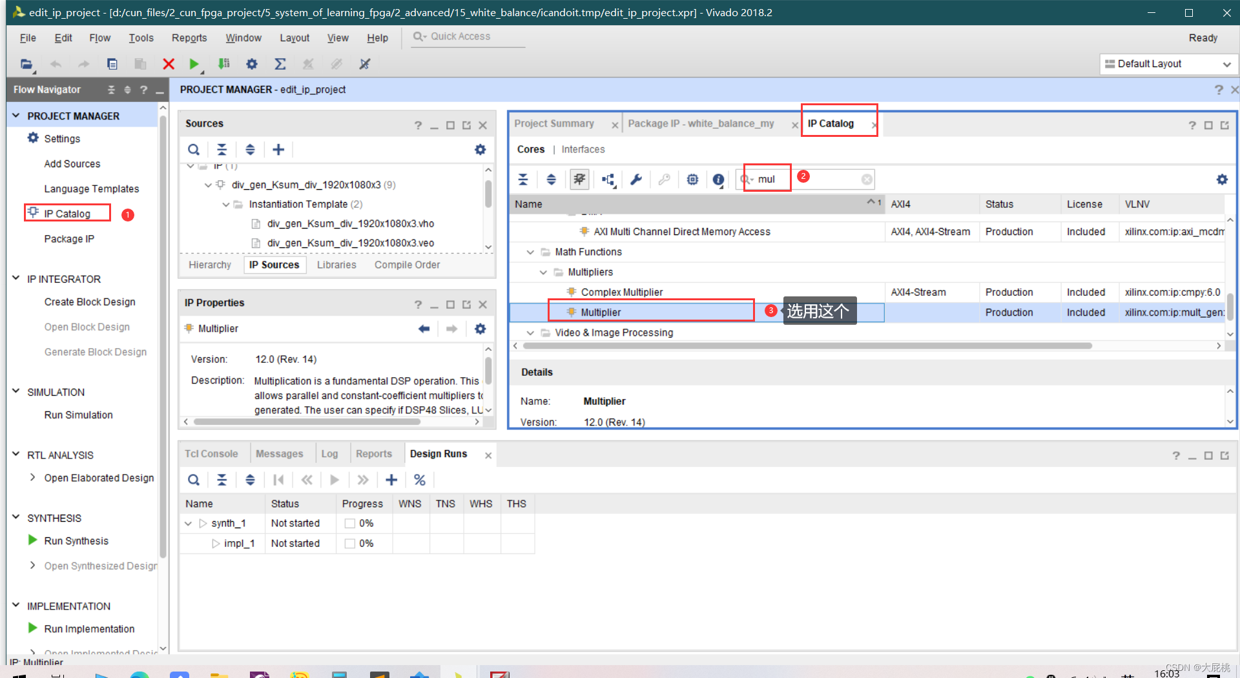Search in Sources panel magnifier icon
Screen dimensions: 1240x678
pyautogui.click(x=194, y=150)
